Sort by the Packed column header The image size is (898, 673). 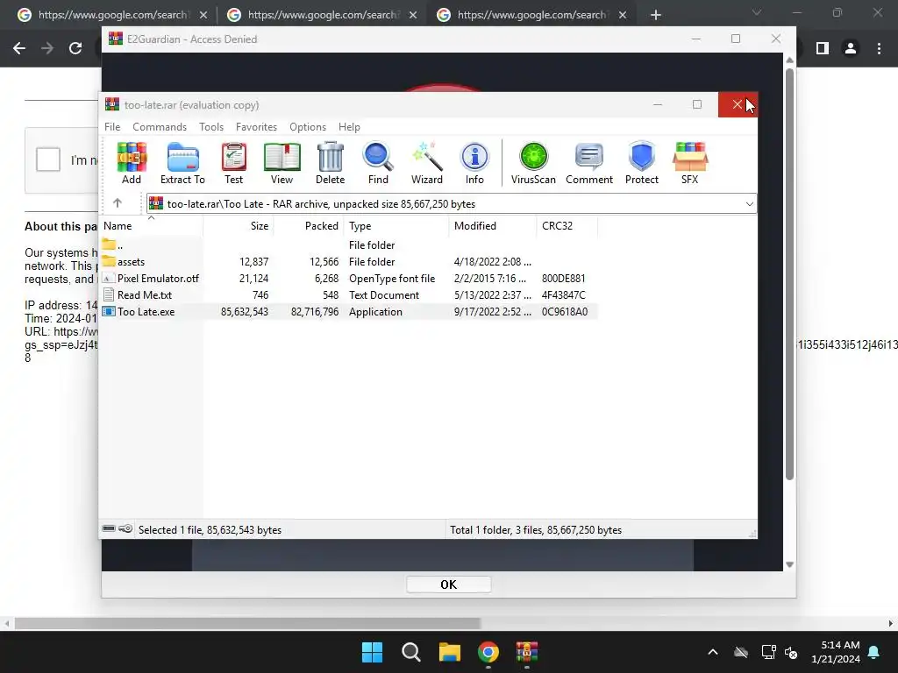click(x=309, y=226)
